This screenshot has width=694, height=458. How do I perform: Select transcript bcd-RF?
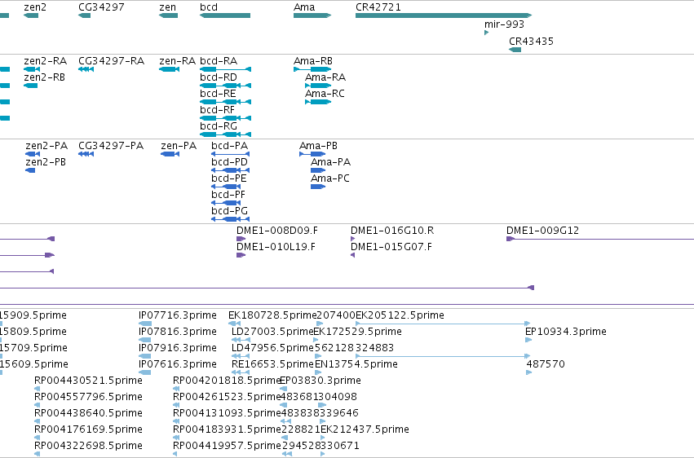[x=225, y=118]
